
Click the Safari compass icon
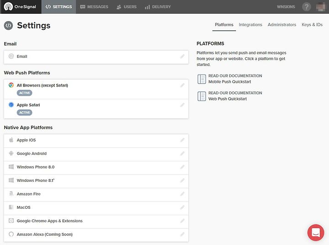(x=11, y=105)
